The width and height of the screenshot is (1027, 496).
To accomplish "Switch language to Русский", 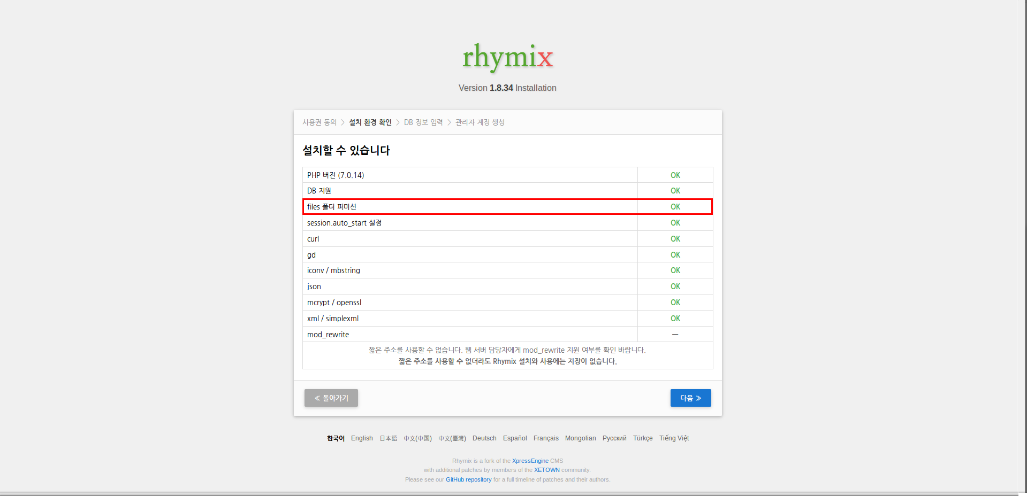I will 614,438.
